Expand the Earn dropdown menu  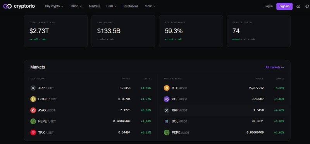coord(111,6)
